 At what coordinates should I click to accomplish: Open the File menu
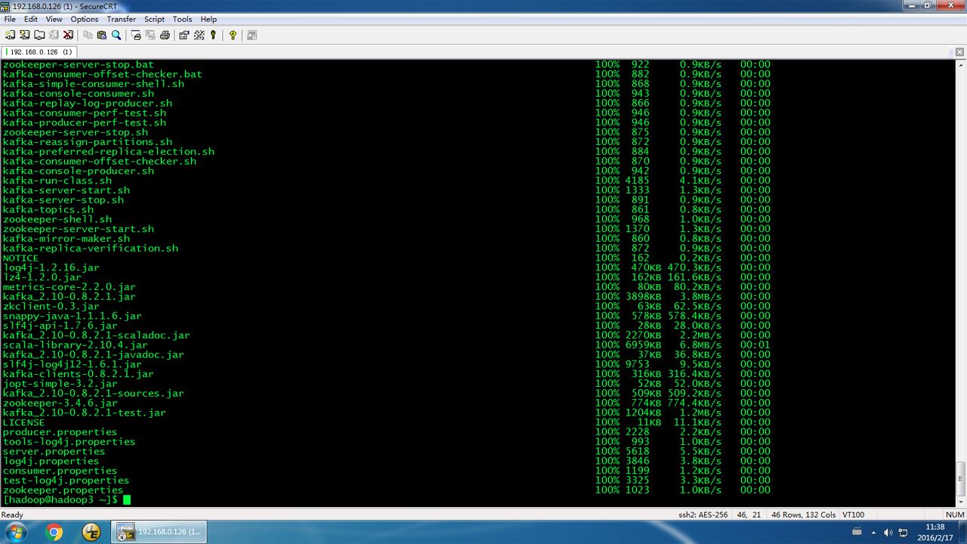pos(10,19)
